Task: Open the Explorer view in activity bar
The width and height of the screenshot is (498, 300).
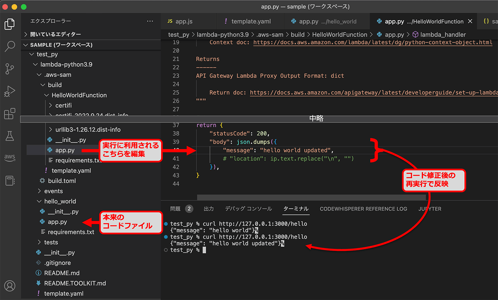Action: coord(10,24)
